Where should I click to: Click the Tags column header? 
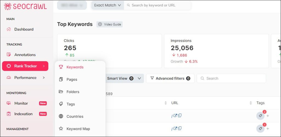260,103
